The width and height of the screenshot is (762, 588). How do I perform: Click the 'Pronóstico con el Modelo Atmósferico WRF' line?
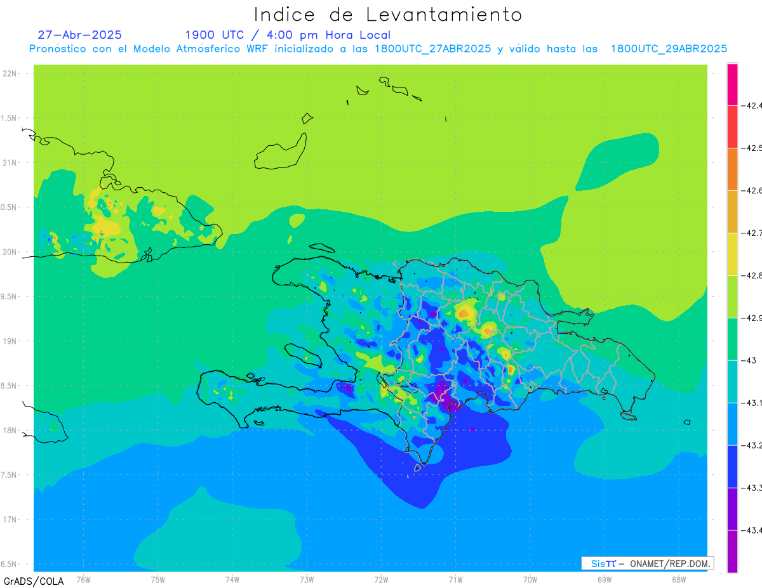pos(378,49)
